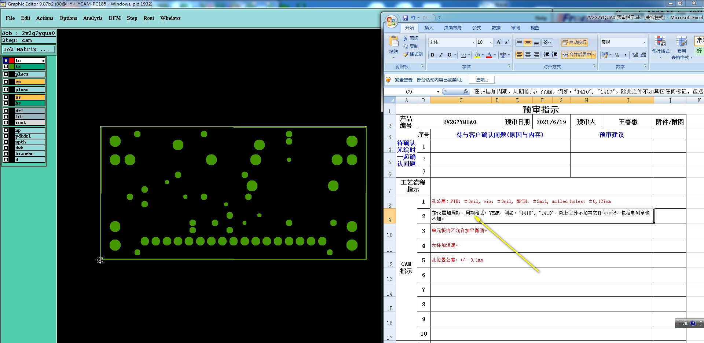Toggle visibility checkbox of layer ss
This screenshot has height=343, width=704.
pyautogui.click(x=6, y=97)
